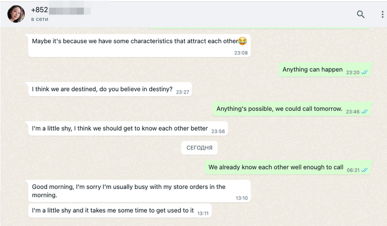Click the search icon in chat header
Image resolution: width=387 pixels, height=226 pixels.
click(x=360, y=14)
